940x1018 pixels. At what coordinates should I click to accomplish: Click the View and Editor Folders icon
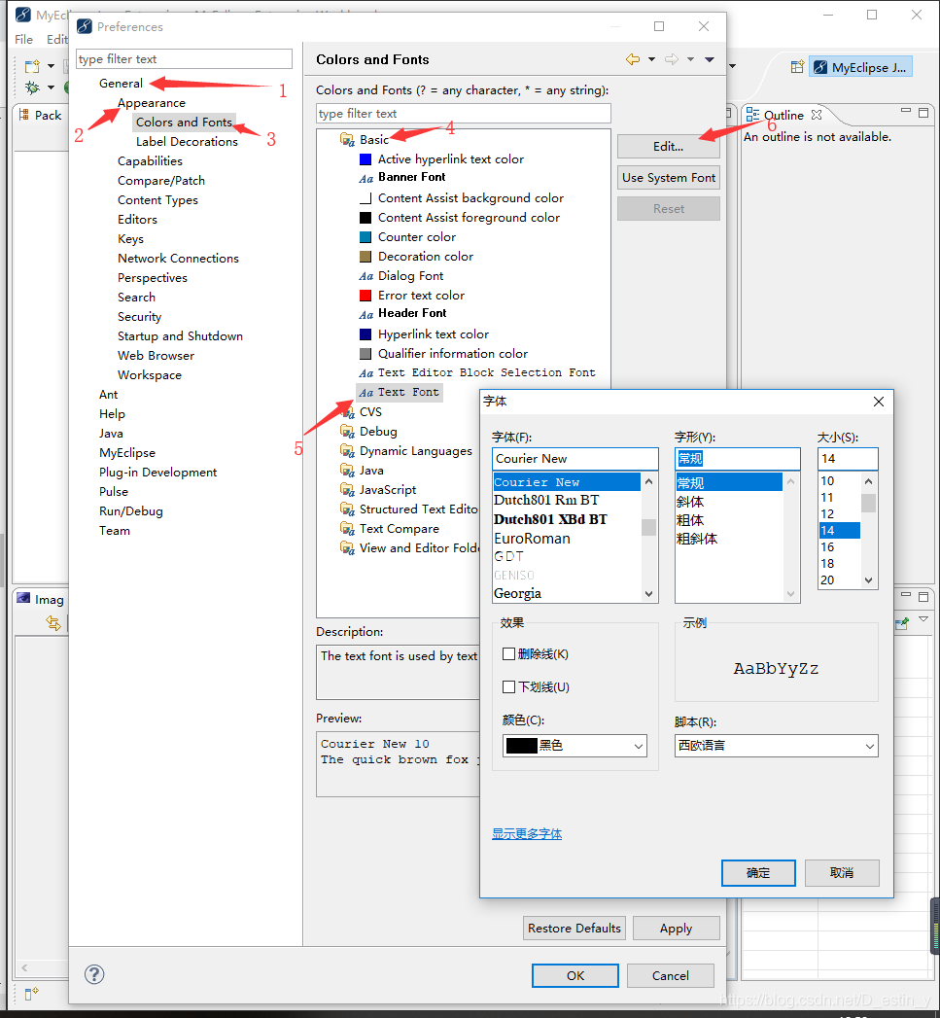coord(347,548)
